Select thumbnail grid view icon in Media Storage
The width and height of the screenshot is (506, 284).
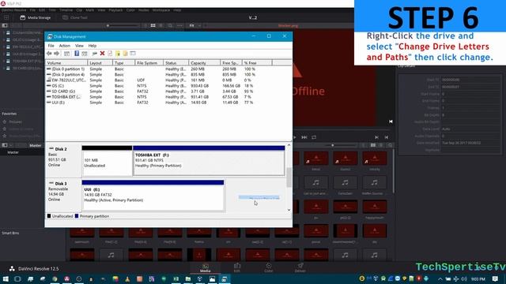153,25
